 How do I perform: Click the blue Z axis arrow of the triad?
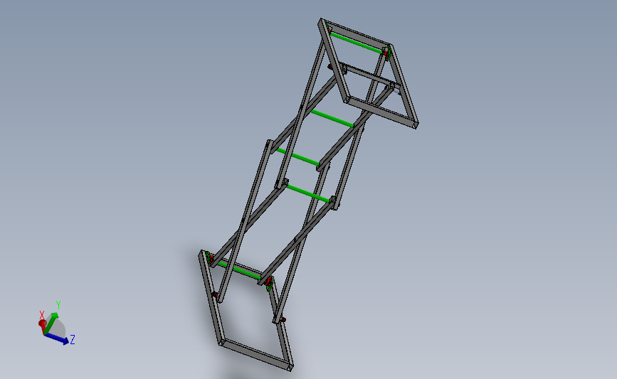57,339
